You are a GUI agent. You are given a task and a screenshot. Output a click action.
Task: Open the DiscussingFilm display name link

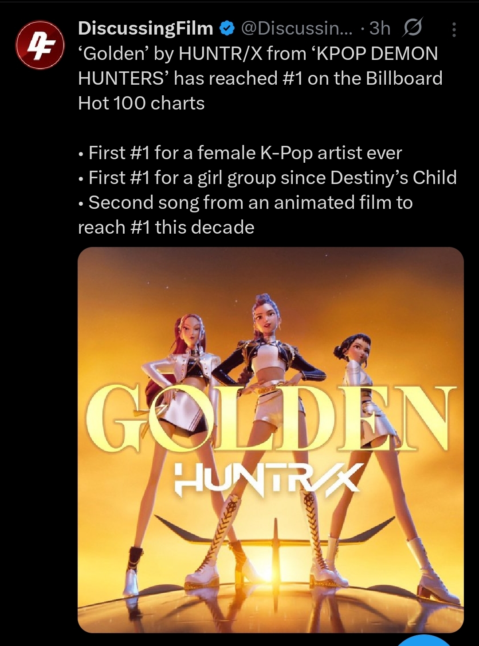tap(145, 28)
